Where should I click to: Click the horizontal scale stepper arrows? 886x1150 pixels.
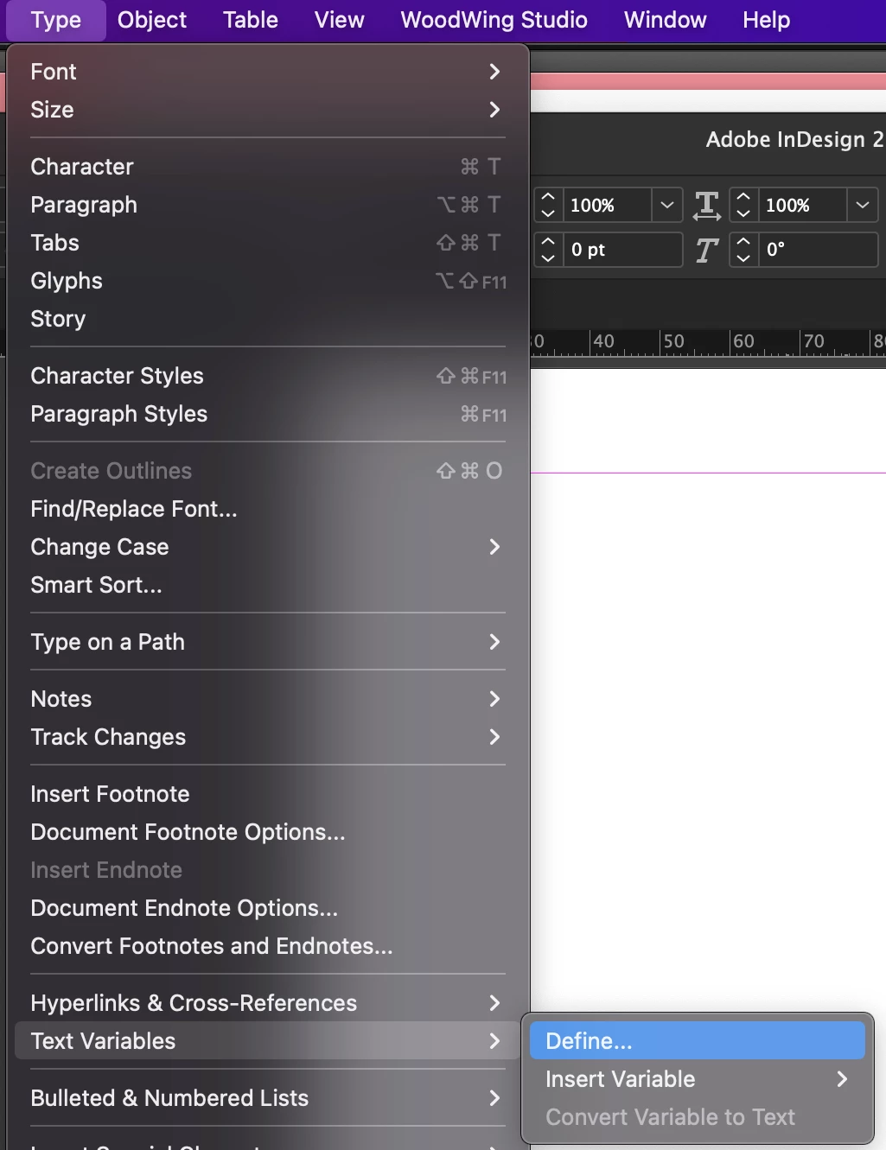click(548, 206)
